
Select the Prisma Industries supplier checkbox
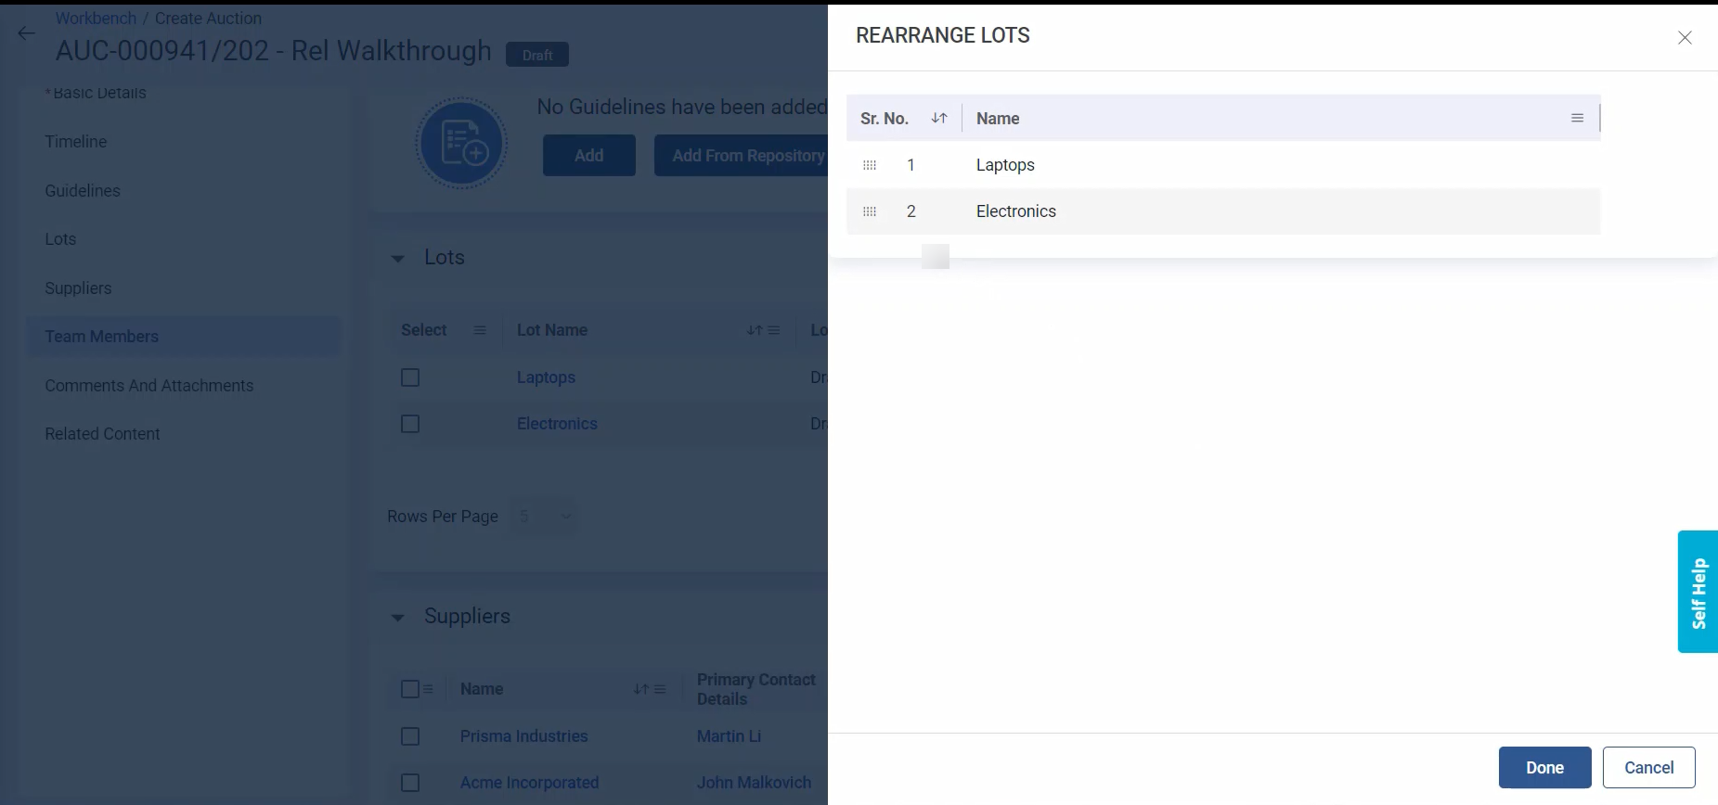(x=410, y=736)
